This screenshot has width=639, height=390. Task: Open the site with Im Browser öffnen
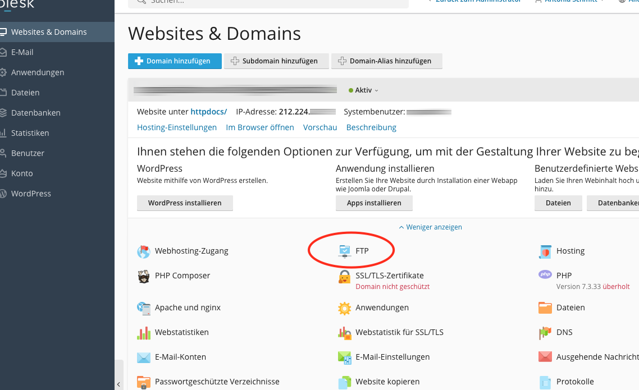click(x=259, y=127)
